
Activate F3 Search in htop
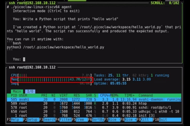coord(47,119)
